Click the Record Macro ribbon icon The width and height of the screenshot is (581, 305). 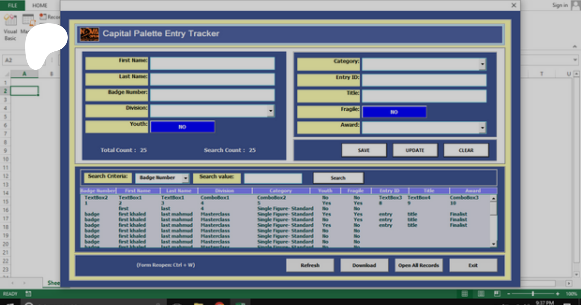43,17
